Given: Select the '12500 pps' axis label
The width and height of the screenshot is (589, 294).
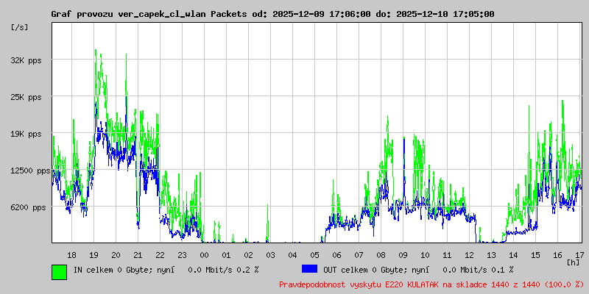Looking at the screenshot, I should (30, 171).
